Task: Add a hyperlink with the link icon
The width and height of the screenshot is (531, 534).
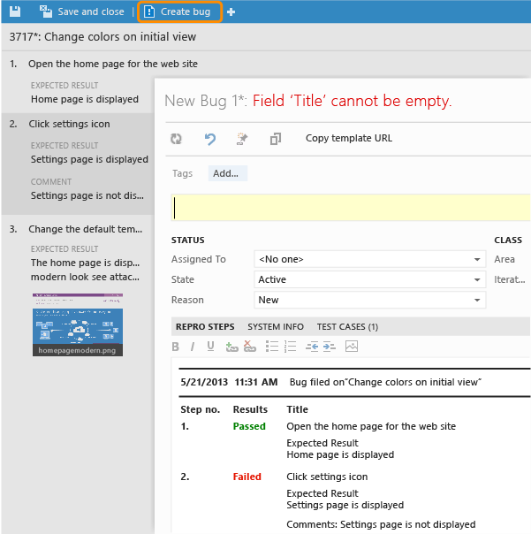Action: [x=231, y=347]
